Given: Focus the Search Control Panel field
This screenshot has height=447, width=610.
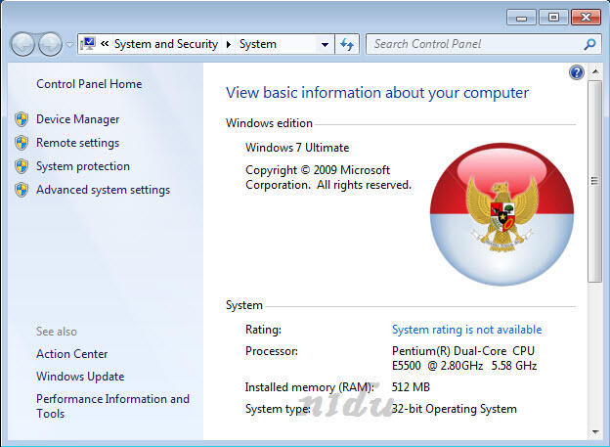Looking at the screenshot, I should tap(483, 44).
